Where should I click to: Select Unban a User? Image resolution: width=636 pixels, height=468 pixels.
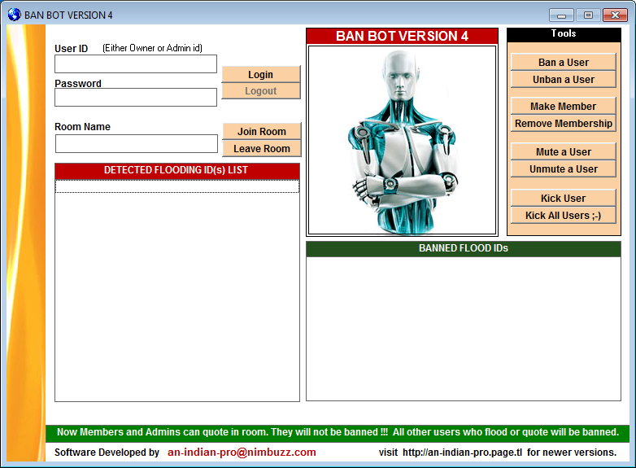tap(564, 80)
